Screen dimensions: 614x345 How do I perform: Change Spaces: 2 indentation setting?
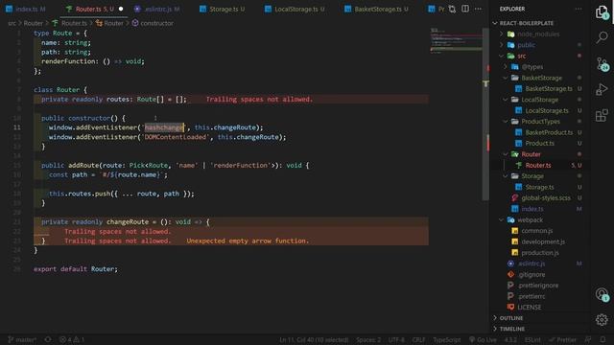tap(368, 339)
